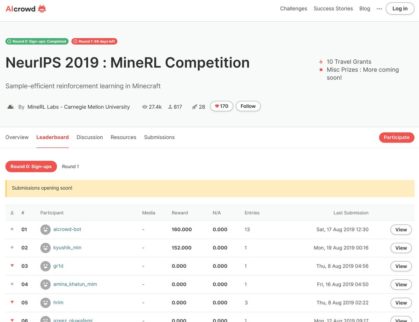Click the Participate button
Screen dimensions: 419x322
[397, 137]
